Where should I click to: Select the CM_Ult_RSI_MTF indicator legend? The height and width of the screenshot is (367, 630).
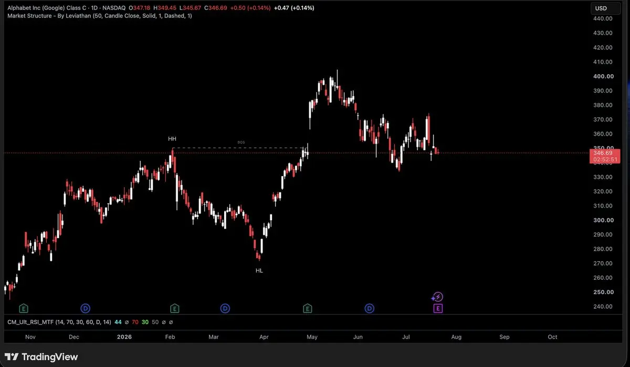[59, 322]
